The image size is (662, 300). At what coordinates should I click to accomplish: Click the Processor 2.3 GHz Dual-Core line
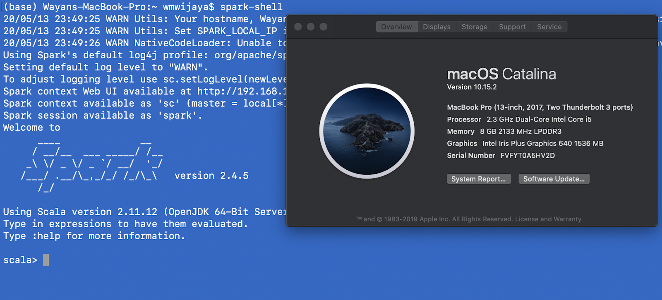(519, 119)
